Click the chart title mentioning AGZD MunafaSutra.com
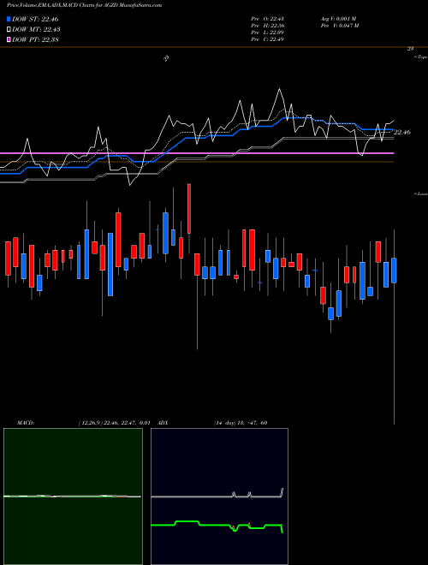Viewport: 428px width, 565px height. (x=84, y=5)
